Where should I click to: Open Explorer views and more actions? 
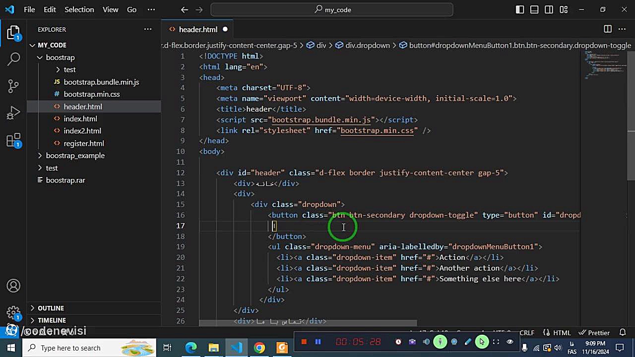[x=148, y=29]
